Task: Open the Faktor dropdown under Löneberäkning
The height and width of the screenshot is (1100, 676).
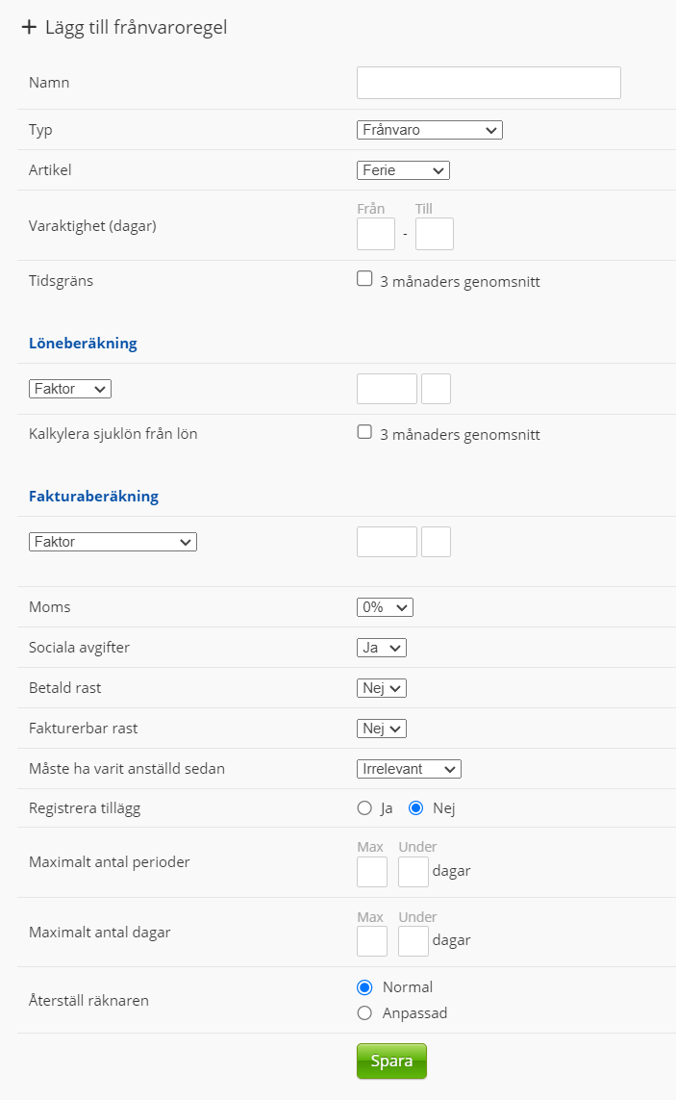Action: 70,389
